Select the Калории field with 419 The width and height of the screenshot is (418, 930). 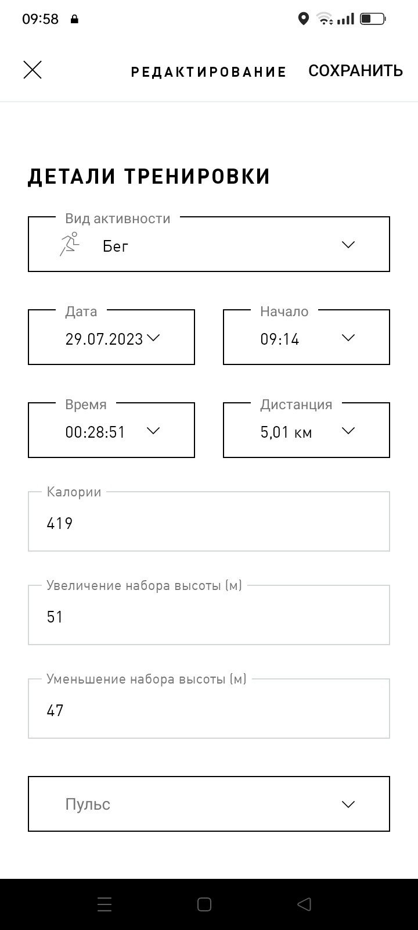(209, 521)
